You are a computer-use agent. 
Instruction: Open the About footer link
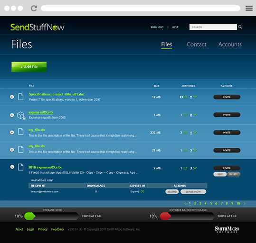19,229
